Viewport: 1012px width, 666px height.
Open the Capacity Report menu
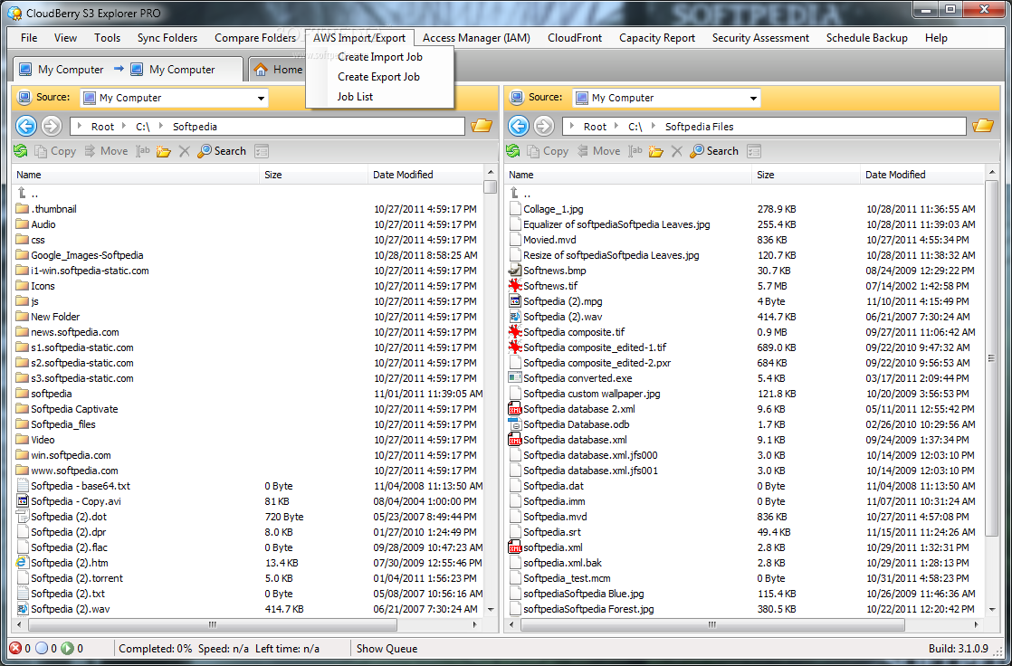(x=657, y=38)
